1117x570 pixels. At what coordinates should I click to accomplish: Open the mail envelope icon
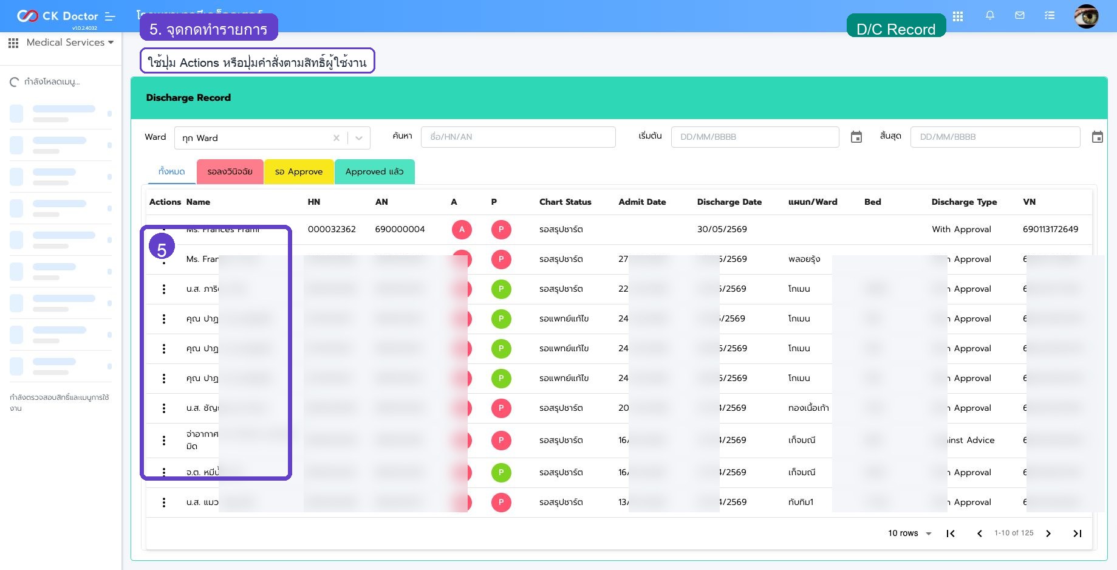(1020, 16)
